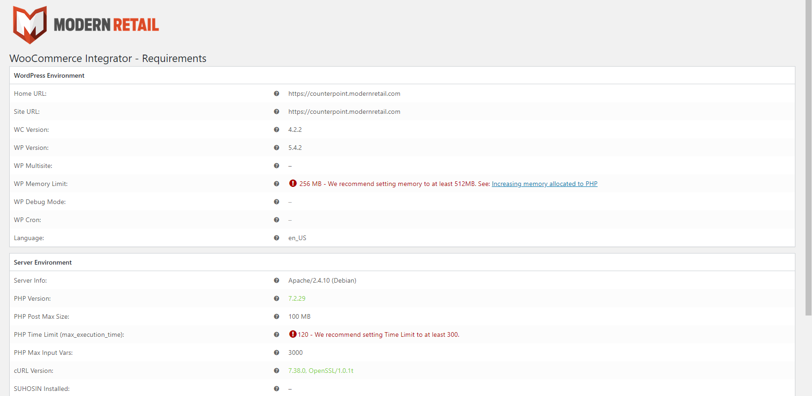Viewport: 812px width, 396px height.
Task: Click the red warning icon beside 120 time limit
Action: pyautogui.click(x=293, y=334)
